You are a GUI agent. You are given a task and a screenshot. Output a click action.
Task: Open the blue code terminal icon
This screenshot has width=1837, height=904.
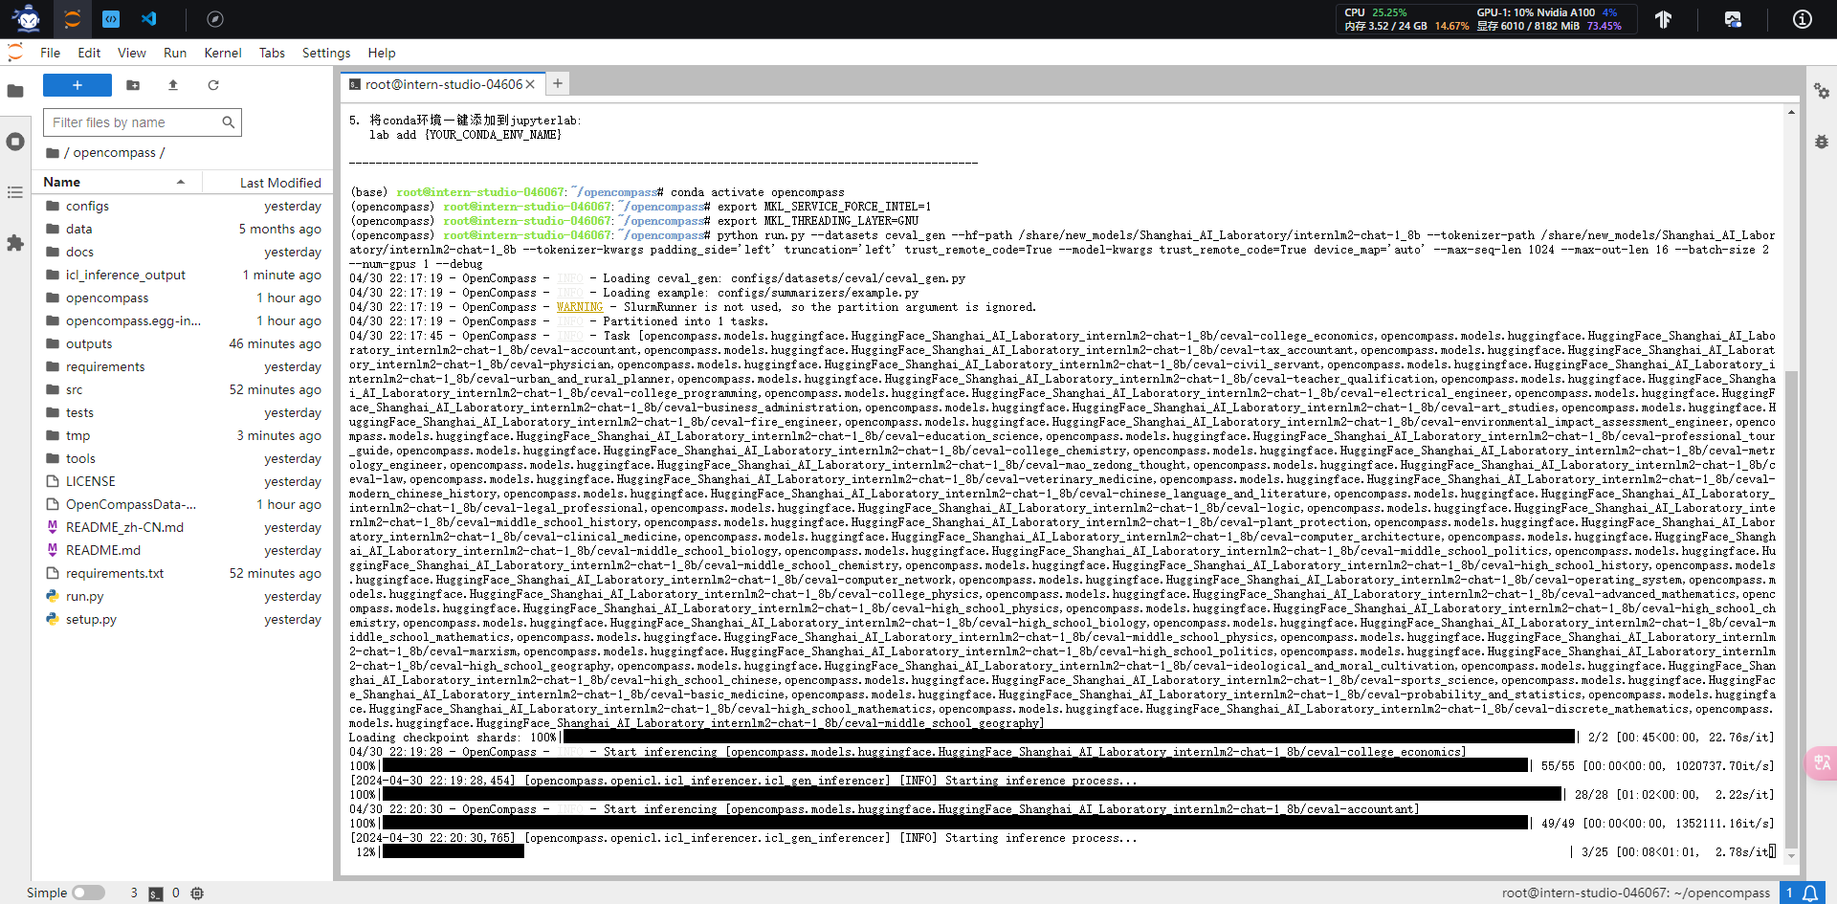[111, 18]
